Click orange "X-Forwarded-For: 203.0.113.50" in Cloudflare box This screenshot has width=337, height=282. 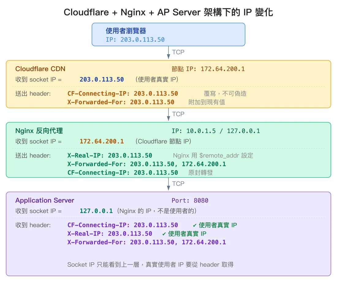click(x=121, y=102)
